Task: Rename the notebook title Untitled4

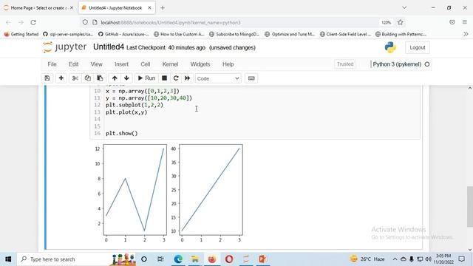Action: tap(109, 47)
